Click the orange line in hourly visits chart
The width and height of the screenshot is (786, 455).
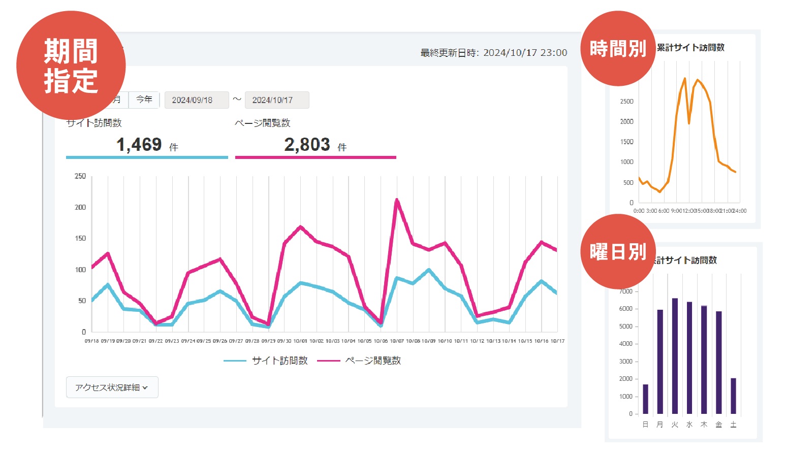(675, 122)
